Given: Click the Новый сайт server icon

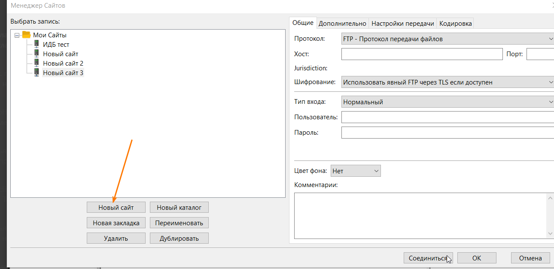Looking at the screenshot, I should click(x=37, y=54).
